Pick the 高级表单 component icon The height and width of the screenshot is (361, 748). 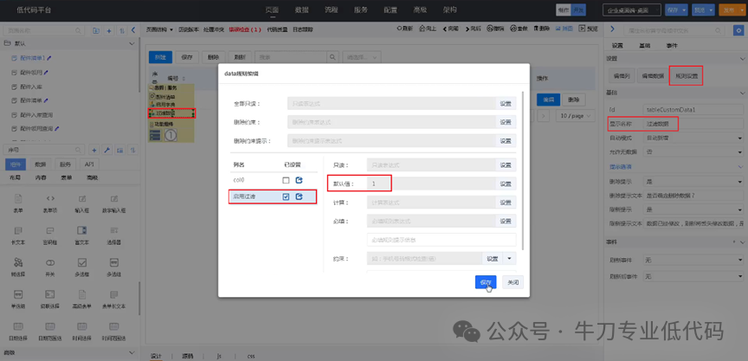[x=82, y=294]
